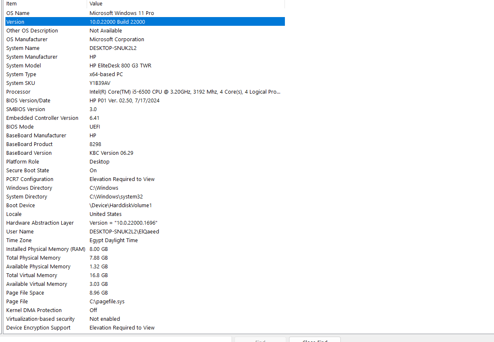Viewport: 494px width, 342px height.
Task: Select the Processor label
Action: (x=18, y=92)
